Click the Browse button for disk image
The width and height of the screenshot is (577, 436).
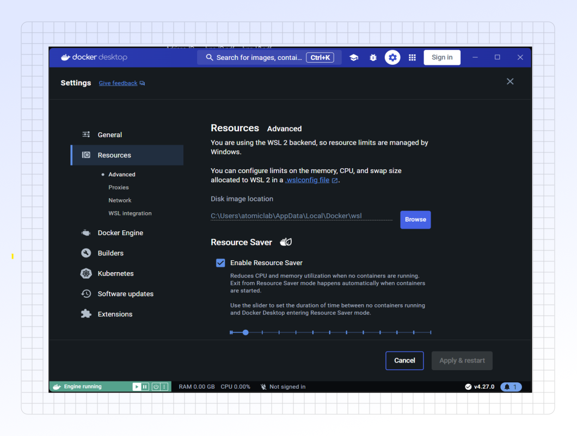[x=415, y=220]
